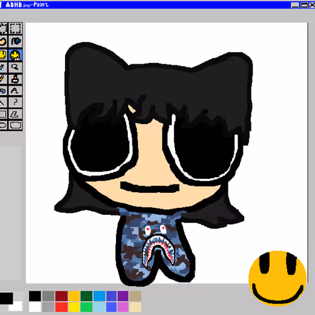Select the curve line tool
This screenshot has height=315, width=315.
15,103
